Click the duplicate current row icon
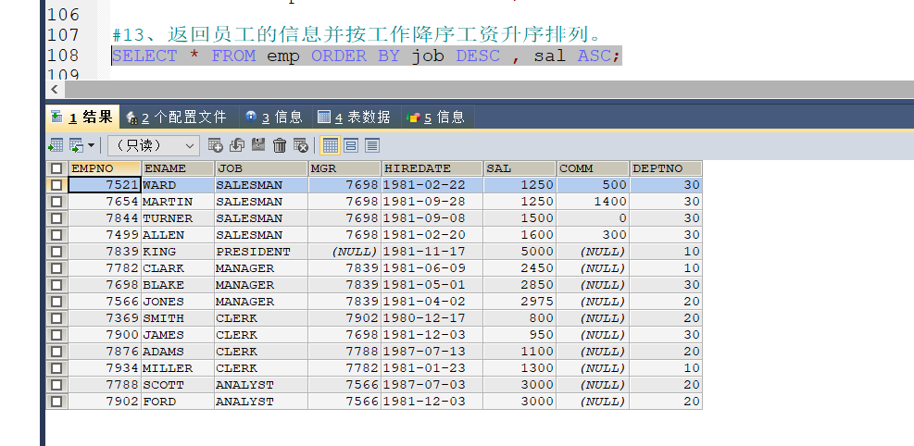Image resolution: width=914 pixels, height=446 pixels. pos(237,145)
